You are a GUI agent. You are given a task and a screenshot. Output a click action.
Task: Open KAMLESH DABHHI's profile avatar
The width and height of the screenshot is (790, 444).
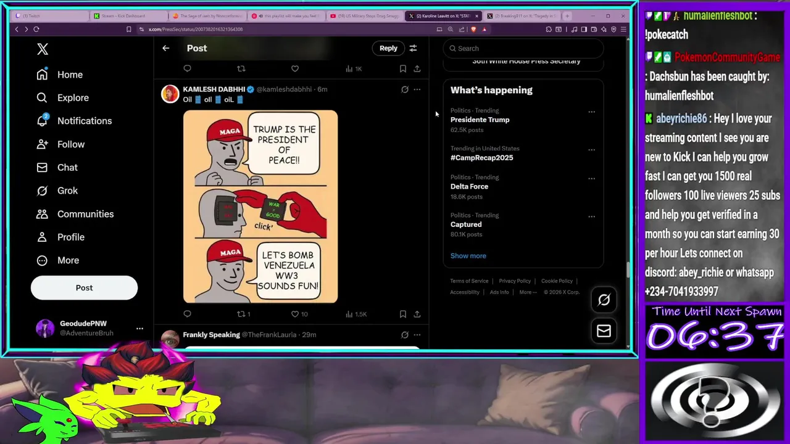coord(170,94)
